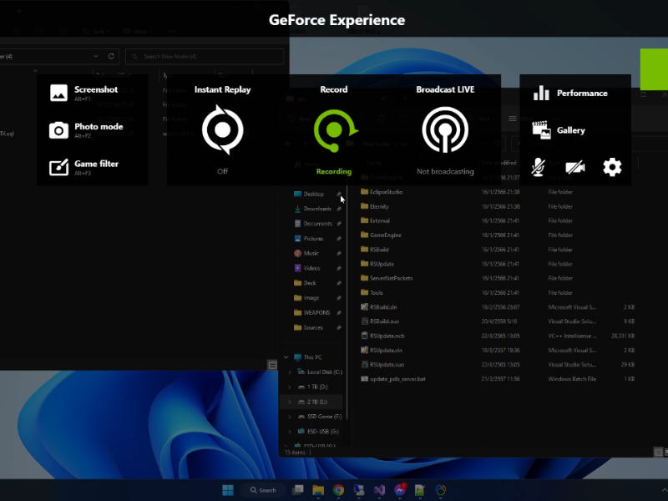Image resolution: width=668 pixels, height=501 pixels.
Task: Toggle the disabled camera icon
Action: point(574,168)
